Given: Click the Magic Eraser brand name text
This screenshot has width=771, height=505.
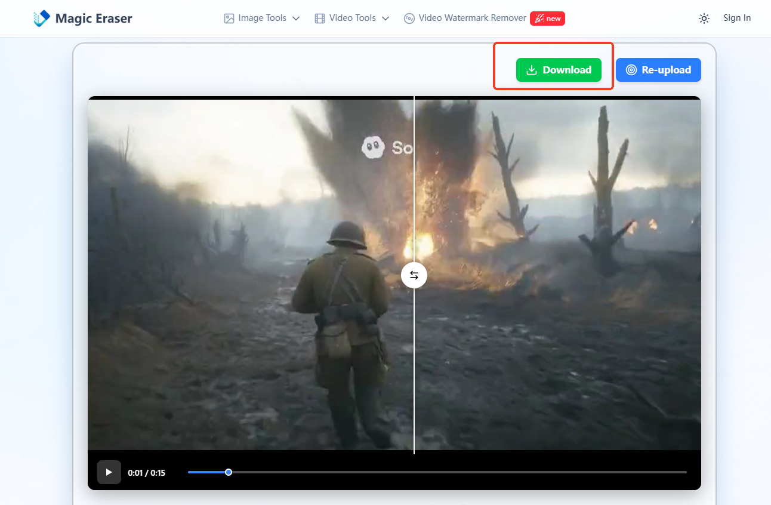Looking at the screenshot, I should coord(94,19).
